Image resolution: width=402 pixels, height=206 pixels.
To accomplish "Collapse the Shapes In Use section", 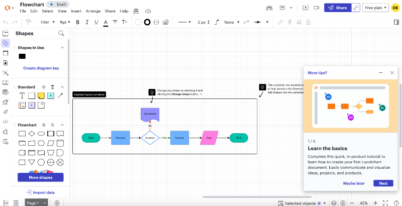I will [62, 48].
